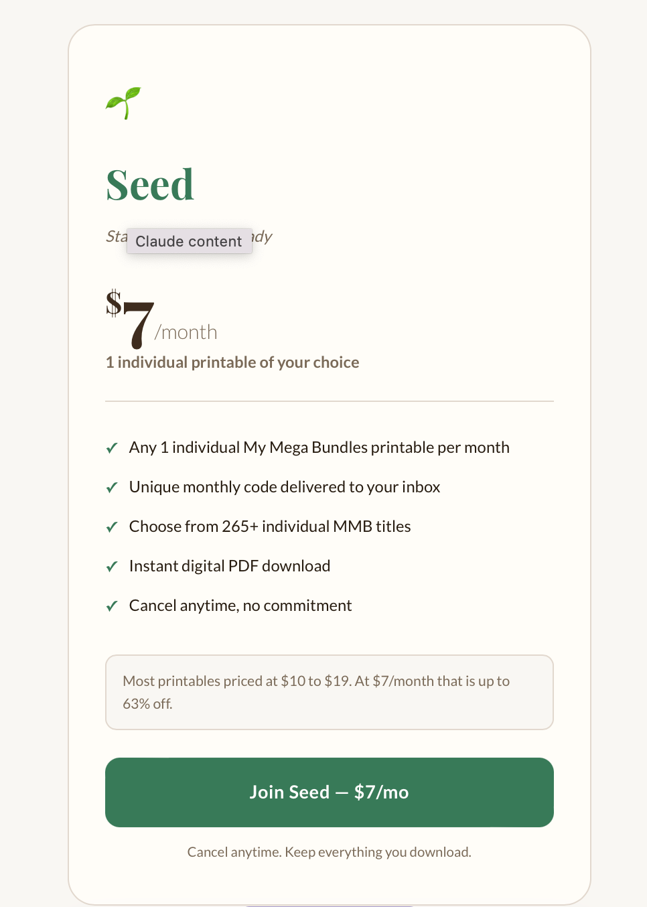
Task: Click the checkmark next to instant PDF download
Action: pyautogui.click(x=111, y=566)
